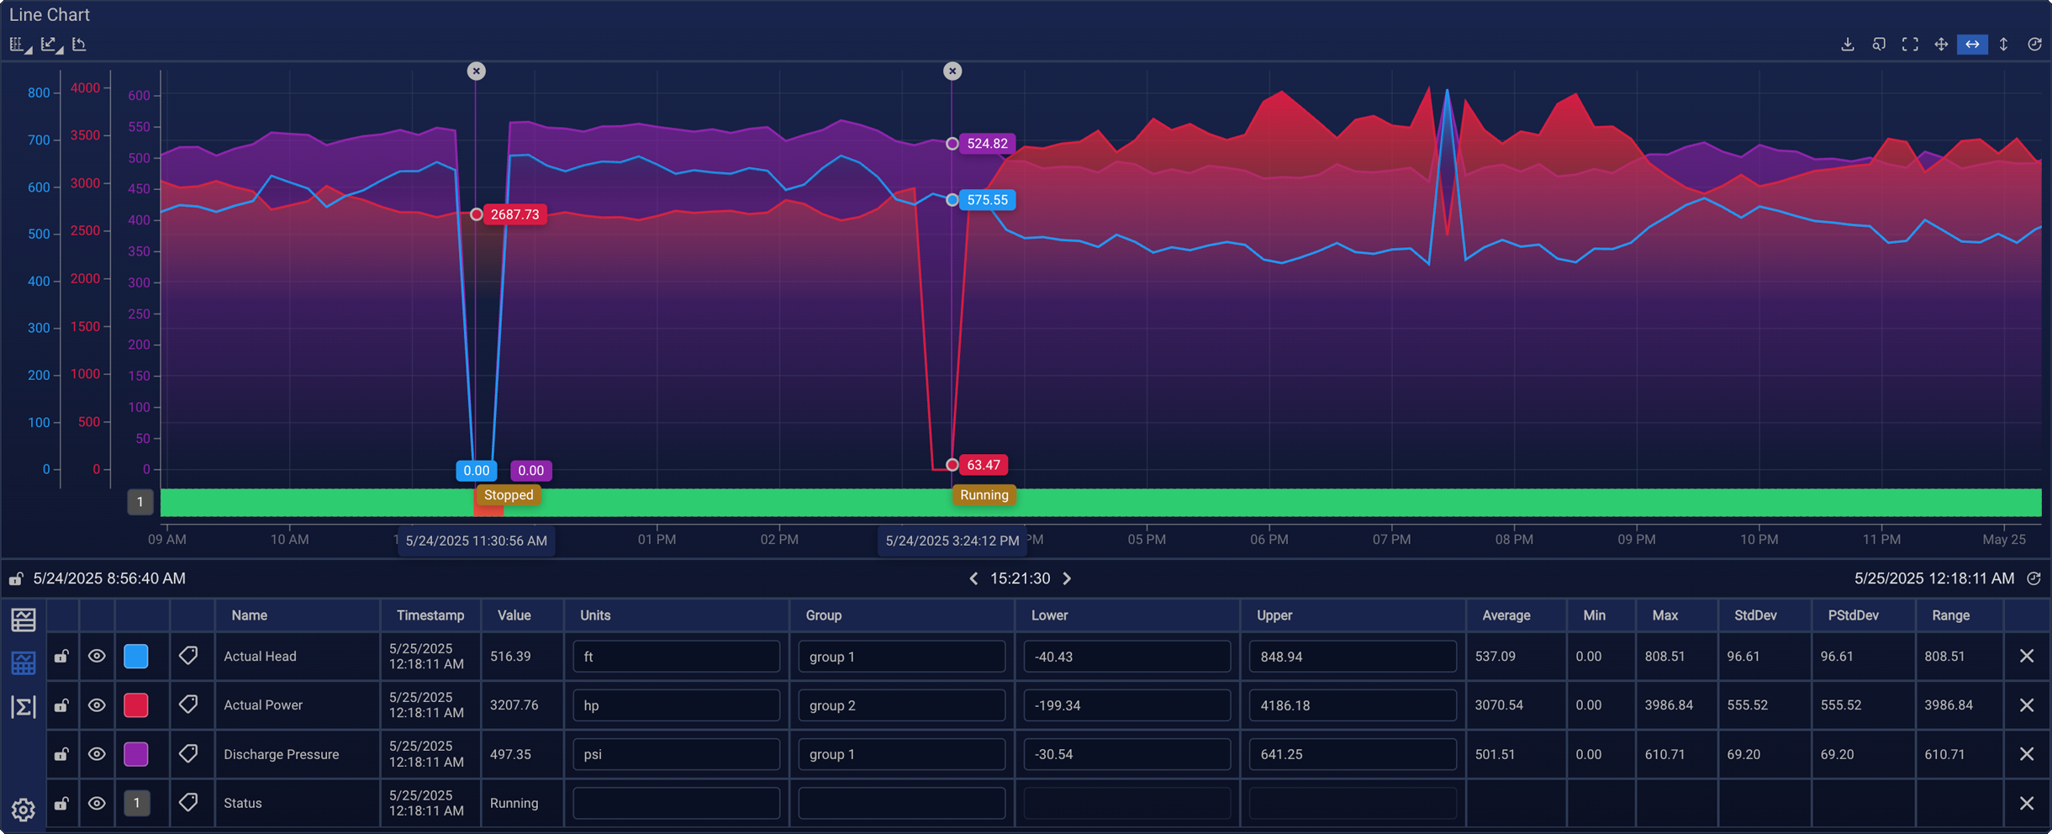2052x834 pixels.
Task: Activate the zoom selection tool
Action: coord(1879,45)
